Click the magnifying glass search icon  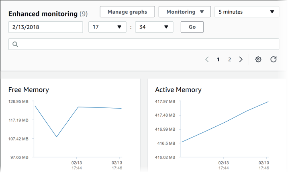click(x=15, y=44)
